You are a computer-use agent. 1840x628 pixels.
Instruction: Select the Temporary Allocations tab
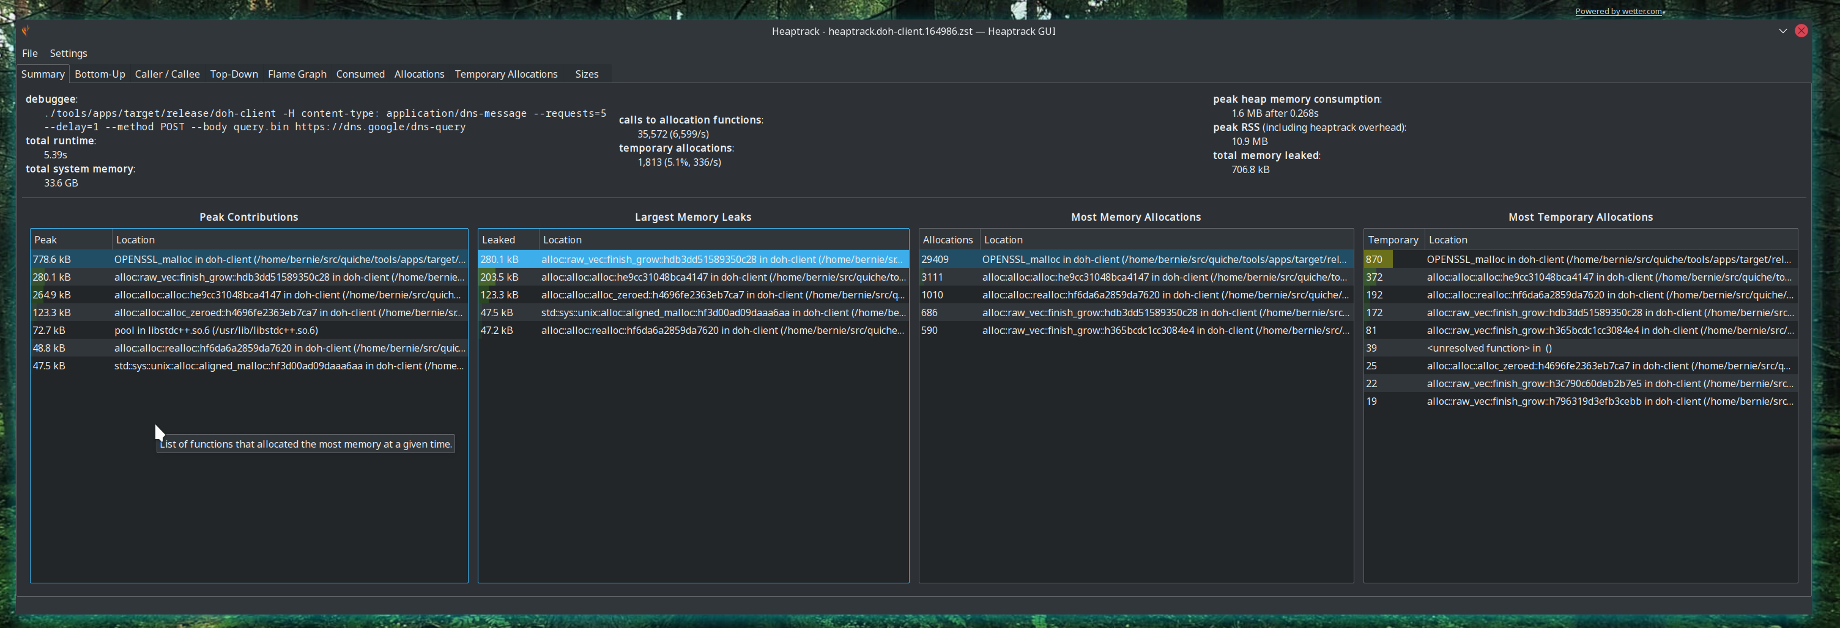[x=506, y=74]
